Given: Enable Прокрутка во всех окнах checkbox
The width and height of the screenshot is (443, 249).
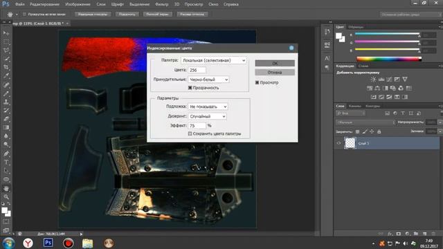Looking at the screenshot, I should click(x=24, y=14).
